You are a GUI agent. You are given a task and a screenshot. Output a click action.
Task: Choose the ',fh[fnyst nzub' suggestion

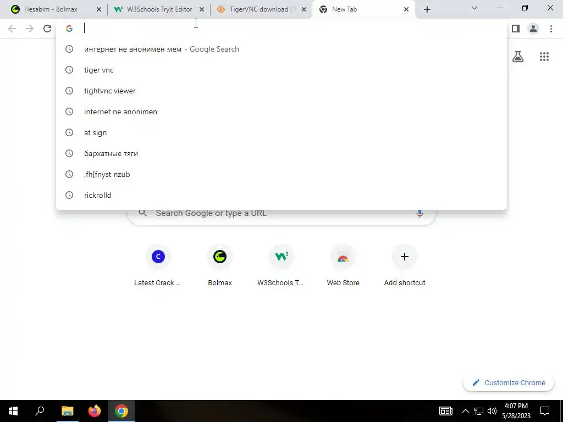click(x=281, y=174)
